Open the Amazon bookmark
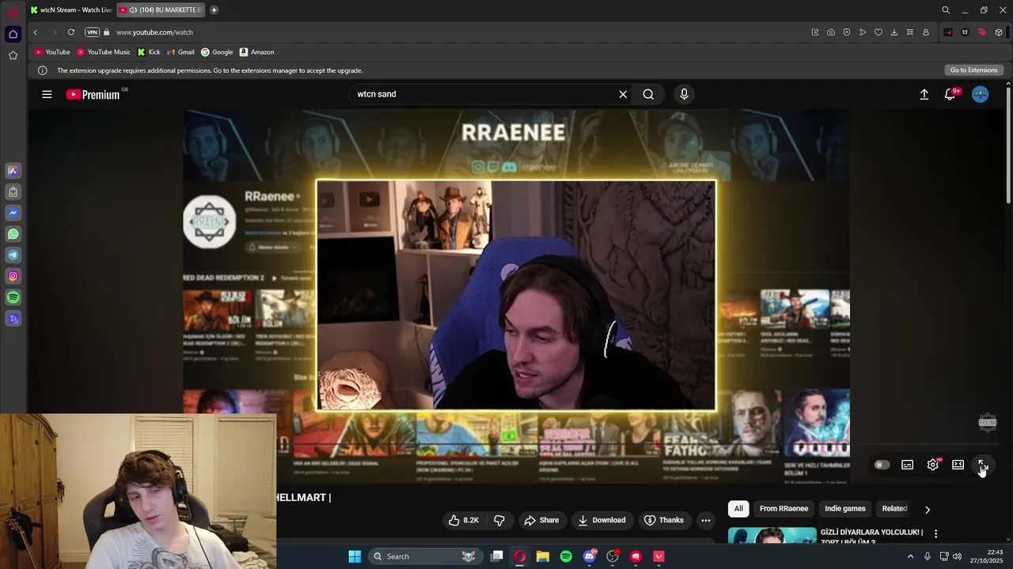 257,52
